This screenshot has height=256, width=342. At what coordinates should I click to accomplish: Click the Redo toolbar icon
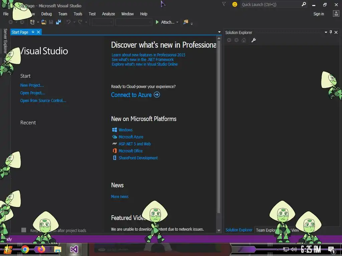80,22
